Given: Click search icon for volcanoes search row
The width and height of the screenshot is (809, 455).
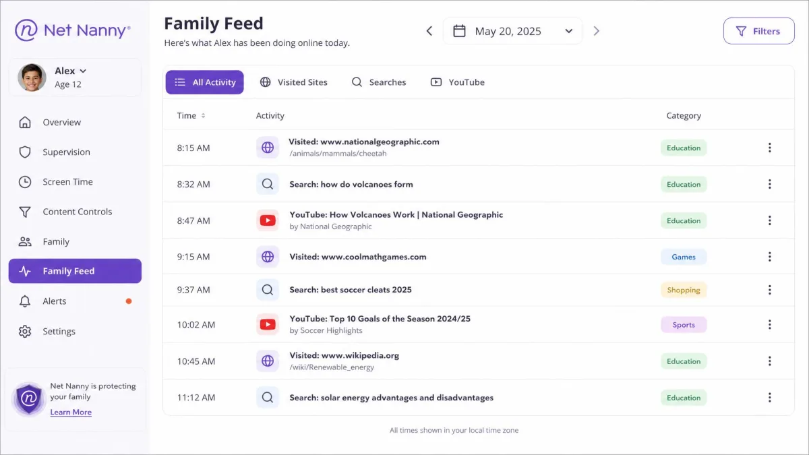Looking at the screenshot, I should click(x=268, y=184).
